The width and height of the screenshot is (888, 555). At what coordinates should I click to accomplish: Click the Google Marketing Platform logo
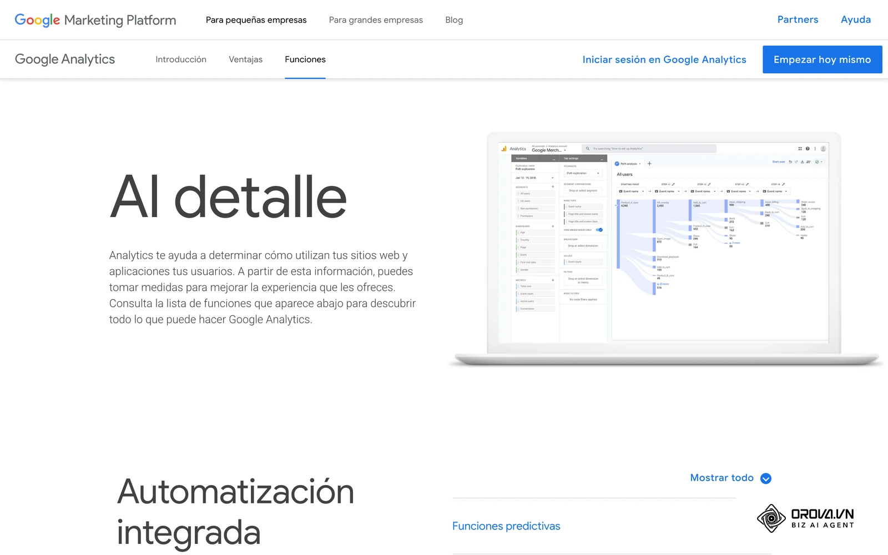[95, 20]
